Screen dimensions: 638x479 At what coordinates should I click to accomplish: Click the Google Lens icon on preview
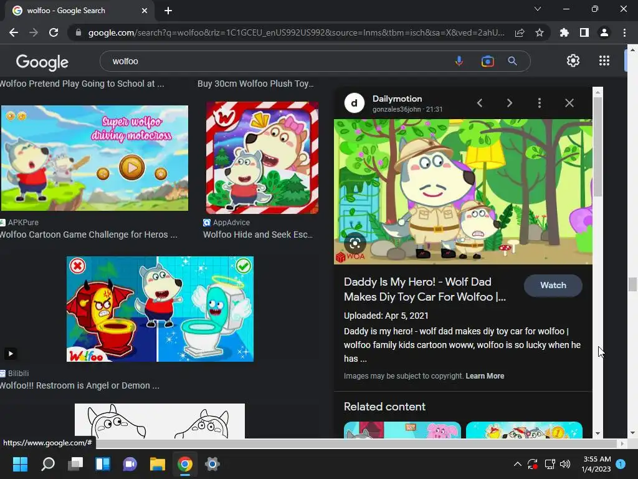pyautogui.click(x=355, y=243)
